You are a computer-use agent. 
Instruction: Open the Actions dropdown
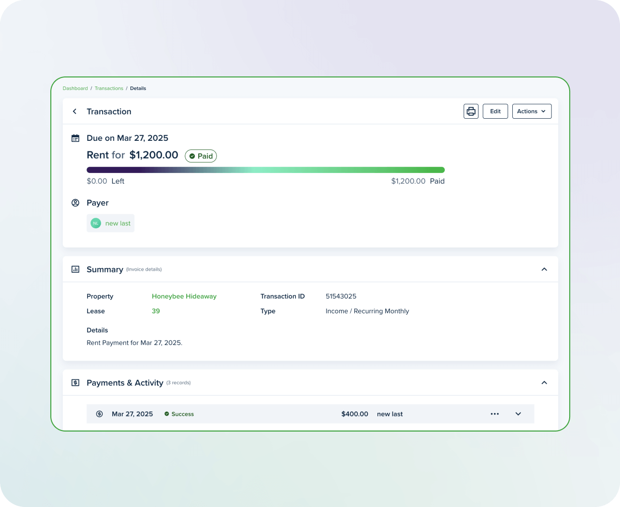tap(531, 112)
